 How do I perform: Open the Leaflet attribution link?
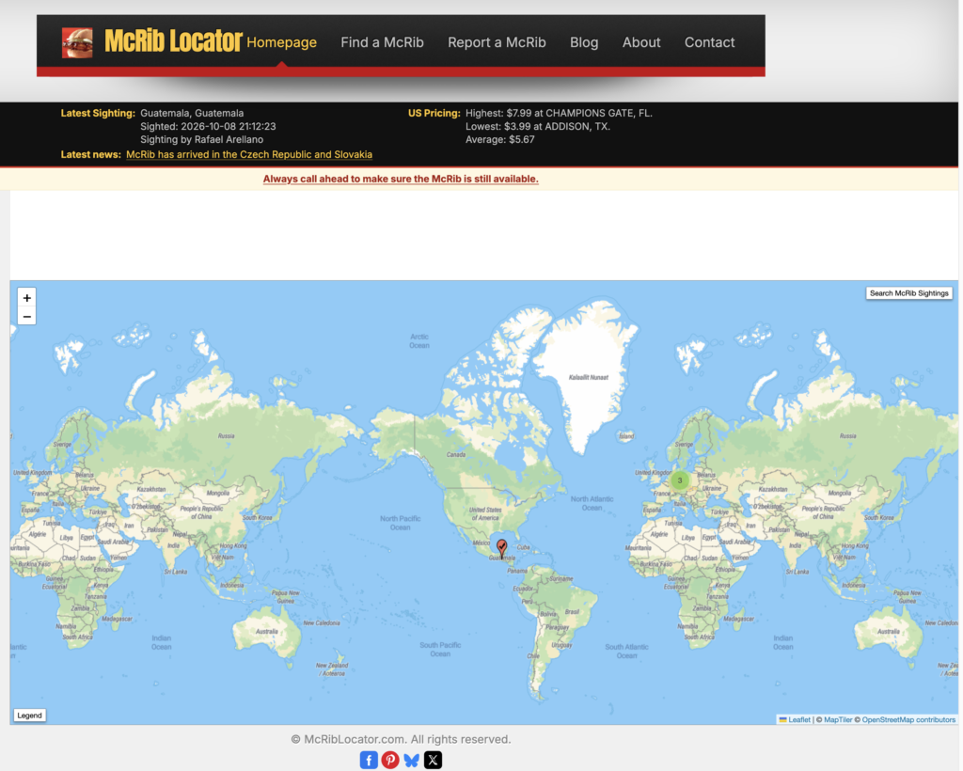799,719
